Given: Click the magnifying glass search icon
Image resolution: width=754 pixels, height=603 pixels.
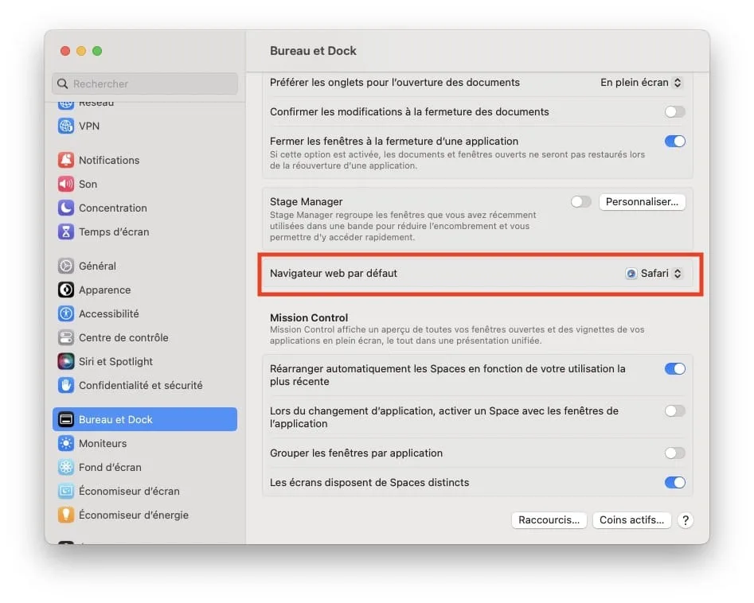Looking at the screenshot, I should click(63, 84).
